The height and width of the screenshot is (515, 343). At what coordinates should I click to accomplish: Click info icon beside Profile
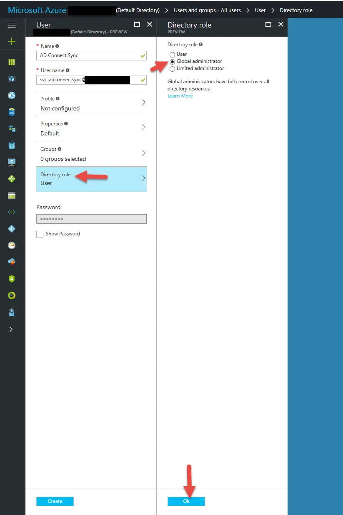(x=58, y=99)
